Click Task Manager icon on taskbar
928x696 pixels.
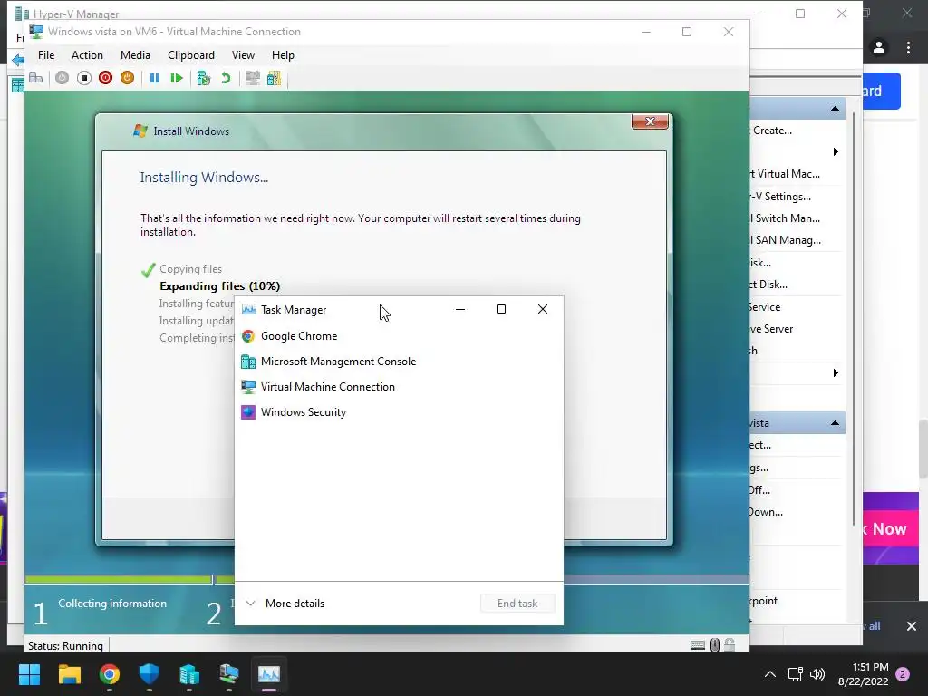268,674
